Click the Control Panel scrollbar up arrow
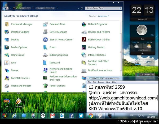The width and height of the screenshot is (159, 124). click(x=121, y=22)
